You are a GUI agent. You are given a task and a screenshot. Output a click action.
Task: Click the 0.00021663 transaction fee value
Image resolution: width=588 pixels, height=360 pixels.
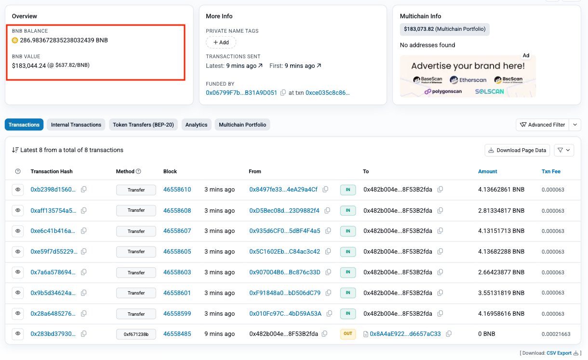pyautogui.click(x=556, y=334)
